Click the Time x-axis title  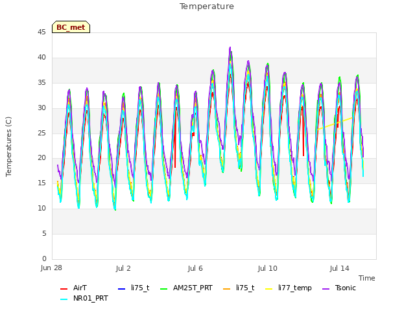point(367,278)
